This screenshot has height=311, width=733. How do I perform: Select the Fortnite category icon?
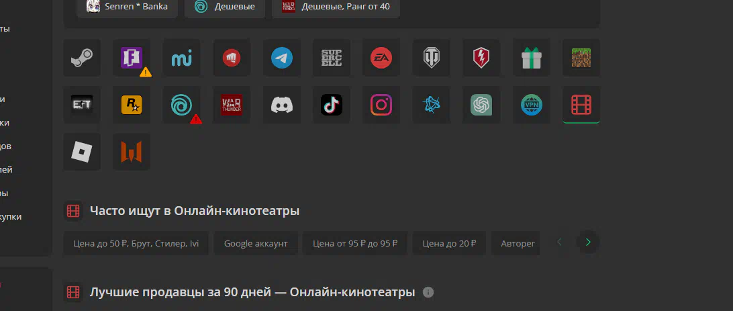pyautogui.click(x=132, y=58)
